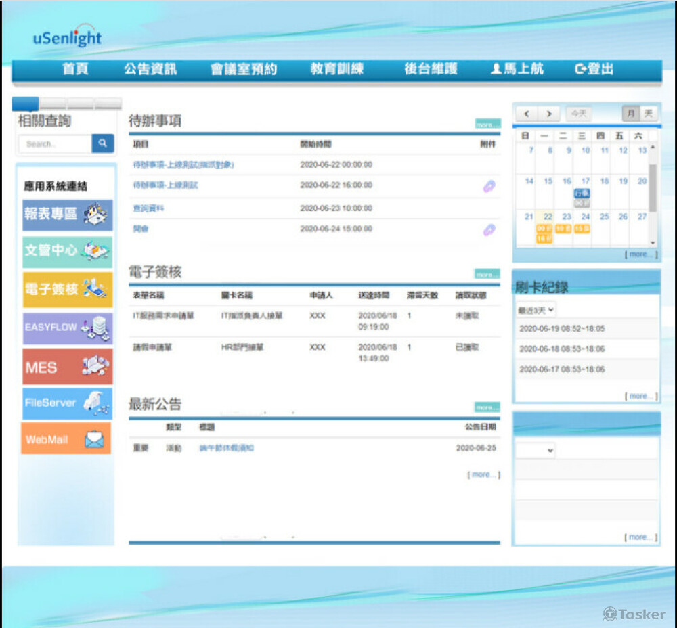Go to previous month in calendar
677x628 pixels.
click(x=527, y=114)
